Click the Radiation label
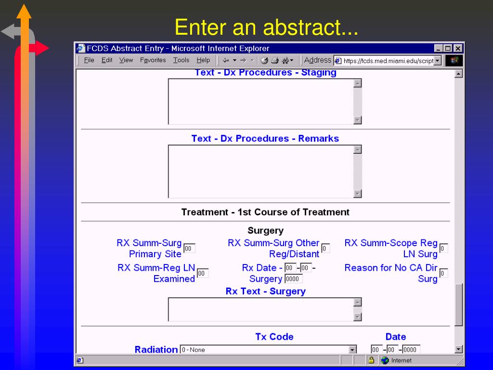 tap(156, 350)
